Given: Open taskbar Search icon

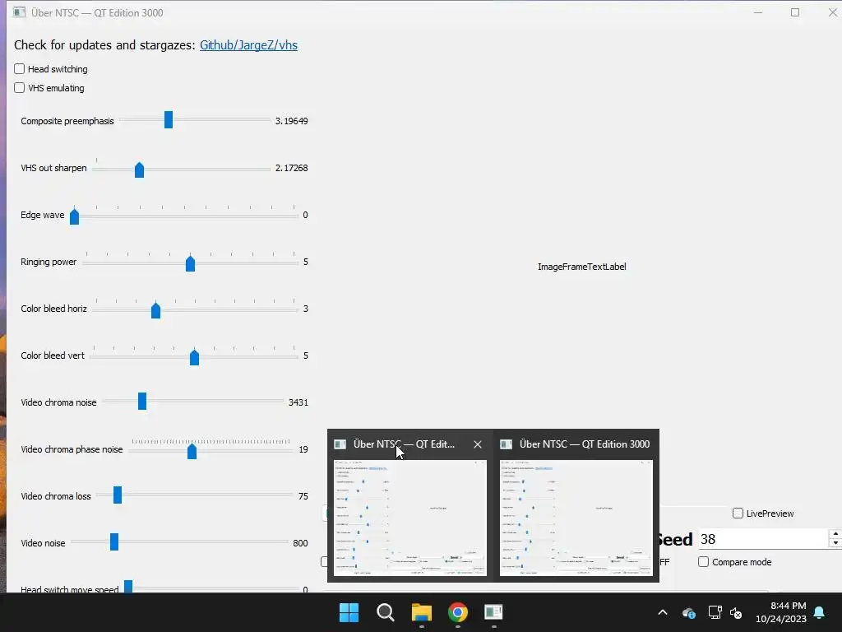Looking at the screenshot, I should (x=386, y=612).
